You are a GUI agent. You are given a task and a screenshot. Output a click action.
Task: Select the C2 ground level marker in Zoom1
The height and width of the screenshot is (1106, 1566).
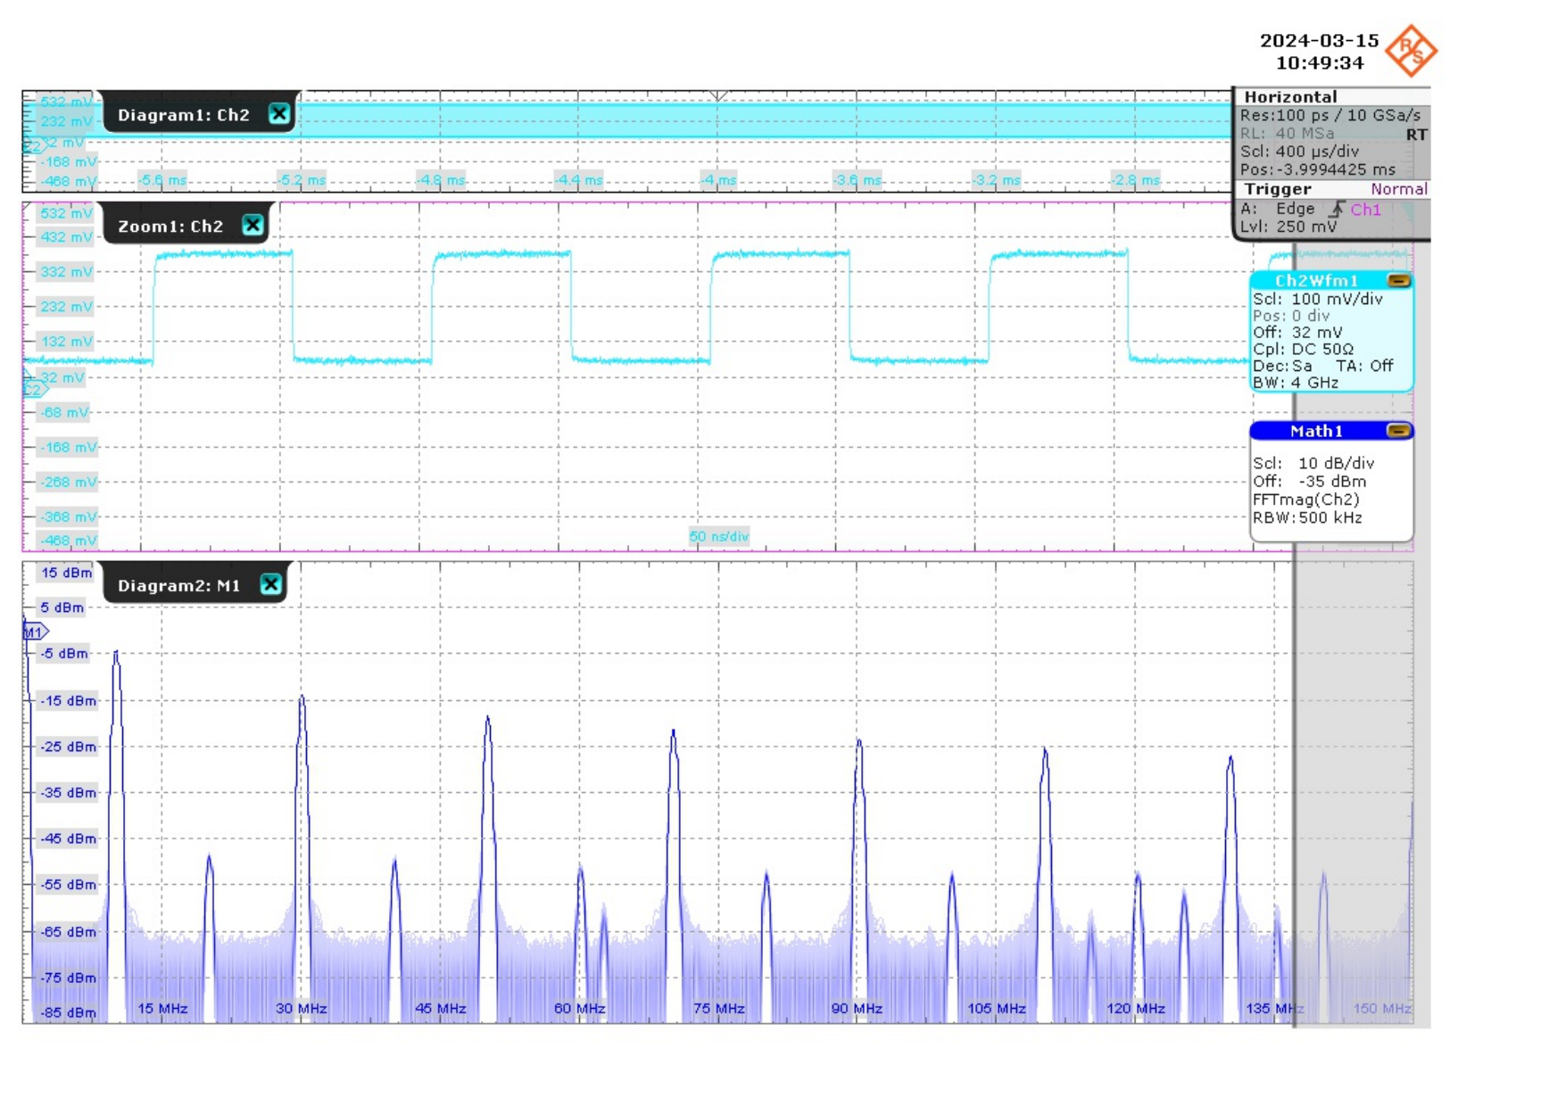pyautogui.click(x=34, y=390)
